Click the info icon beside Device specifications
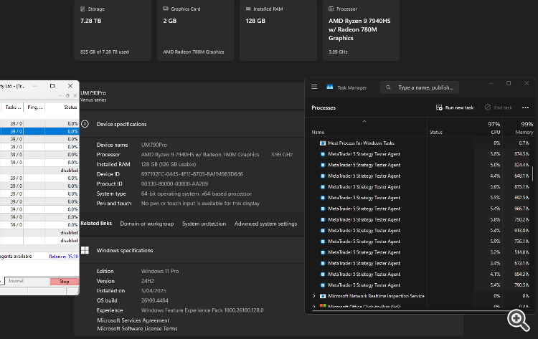The image size is (538, 339). pos(85,124)
